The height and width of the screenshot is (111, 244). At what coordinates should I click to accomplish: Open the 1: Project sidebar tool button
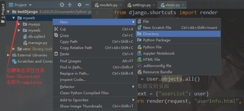pyautogui.click(x=3, y=13)
